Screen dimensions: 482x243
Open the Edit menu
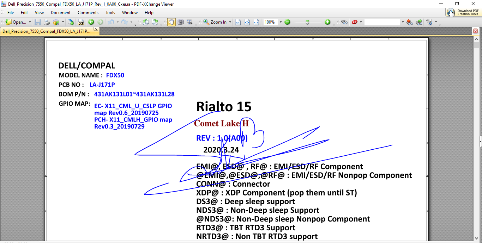coord(24,12)
